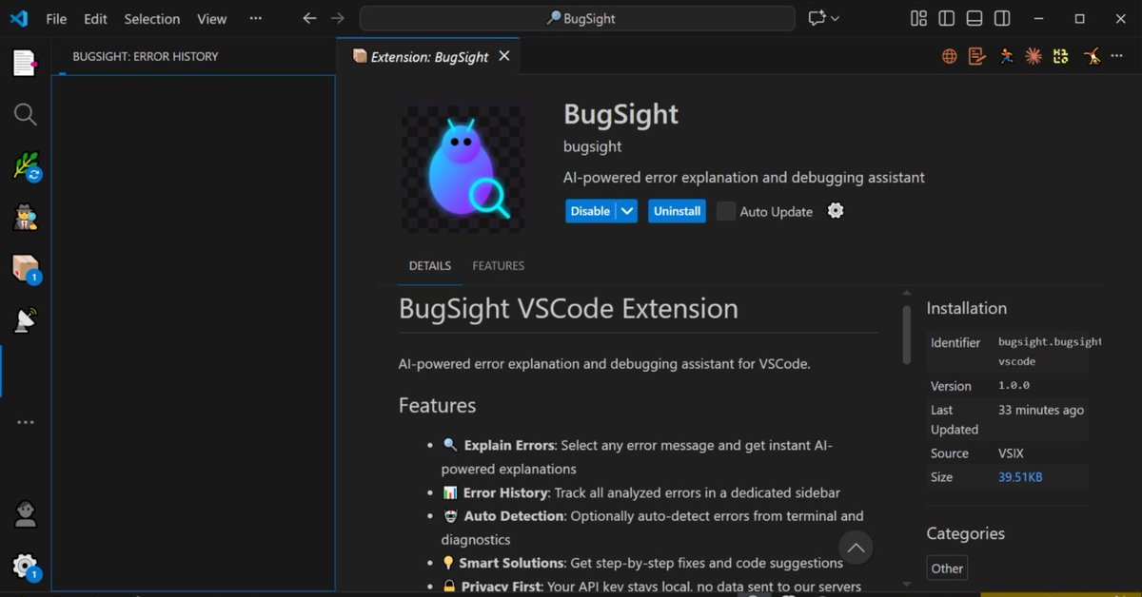Viewport: 1142px width, 597px height.
Task: Open the File menu
Action: click(x=56, y=18)
